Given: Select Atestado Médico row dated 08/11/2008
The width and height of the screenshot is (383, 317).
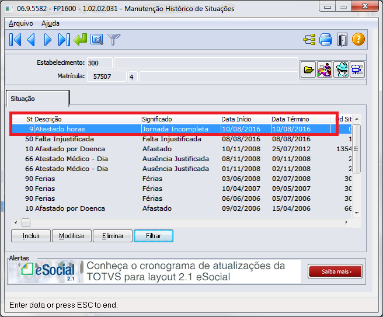Looking at the screenshot, I should click(x=182, y=159).
